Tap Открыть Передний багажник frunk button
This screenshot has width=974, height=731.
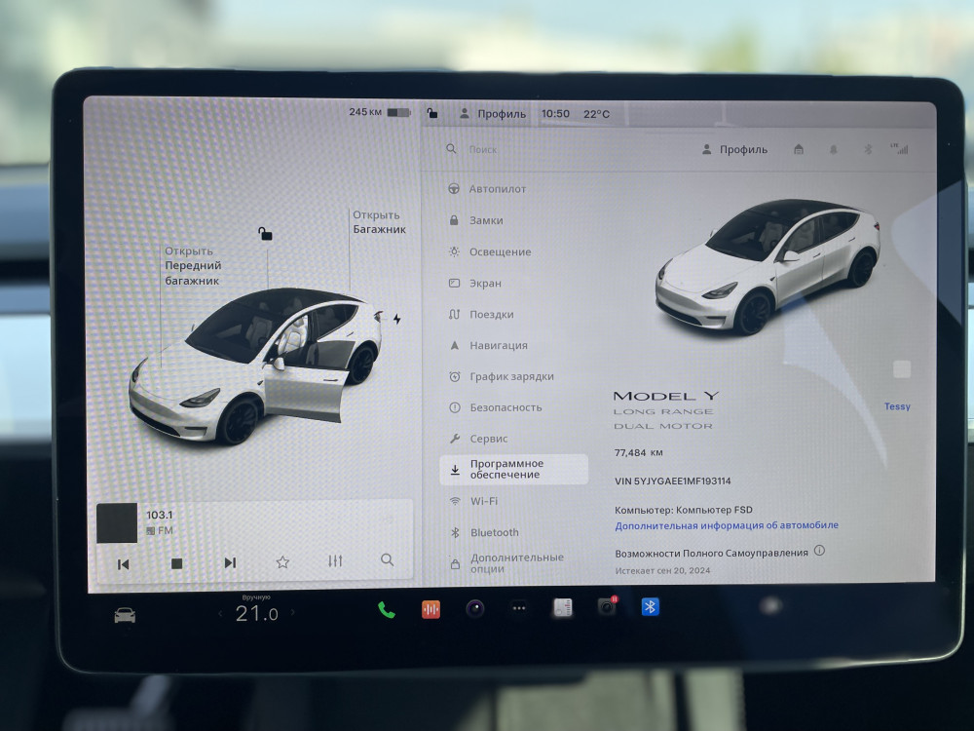(193, 265)
